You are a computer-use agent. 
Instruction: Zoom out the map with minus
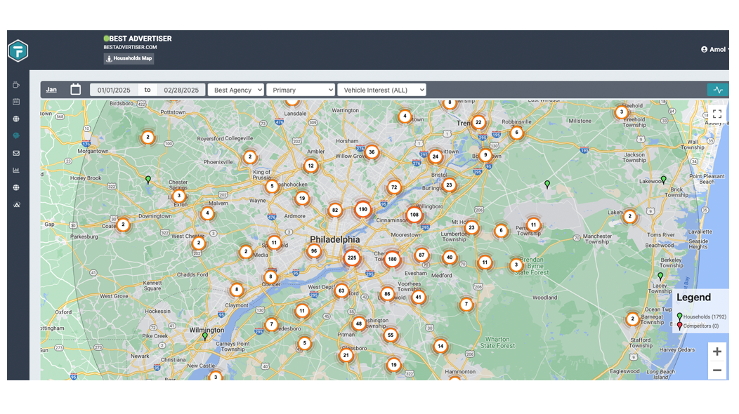pos(717,370)
